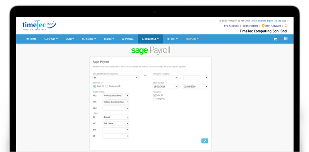Open the COMPANY menu
The width and height of the screenshot is (309, 152).
(x=51, y=39)
